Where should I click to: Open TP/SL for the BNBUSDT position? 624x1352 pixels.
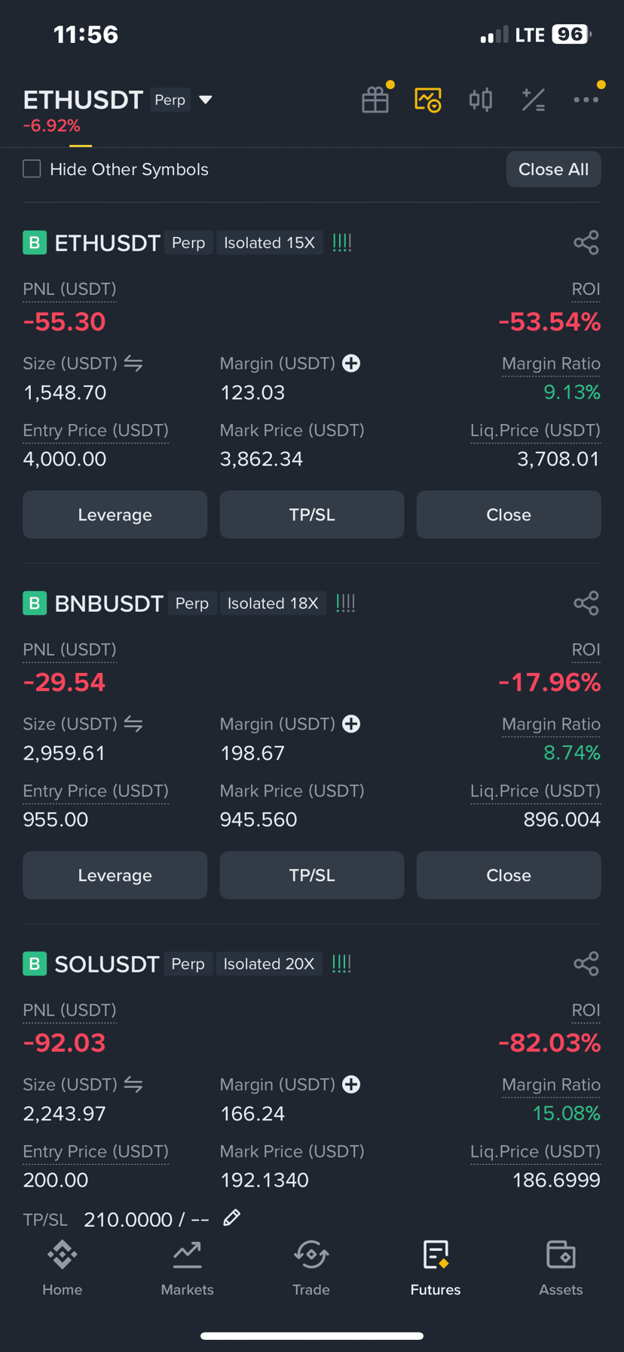[312, 875]
